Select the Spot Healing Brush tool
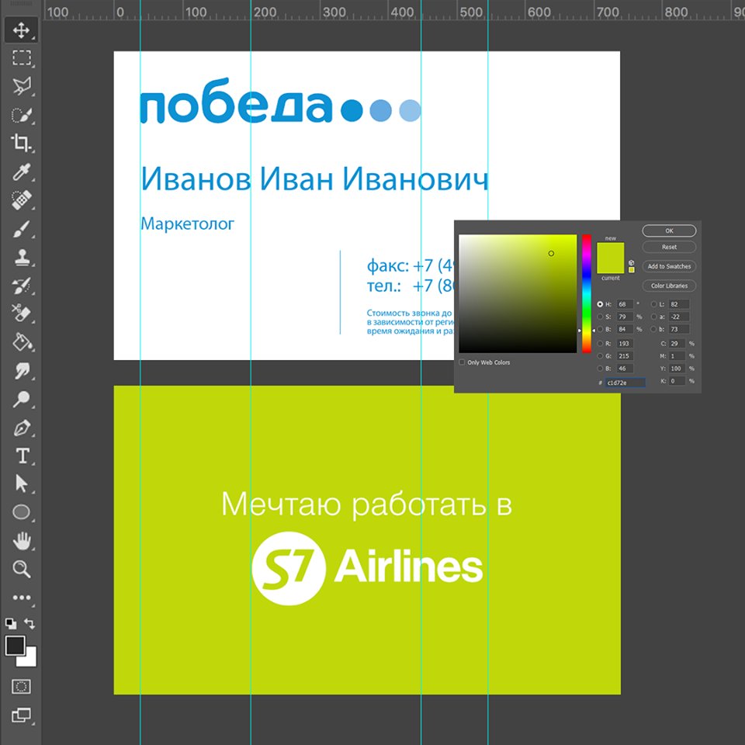The image size is (745, 745). tap(21, 200)
